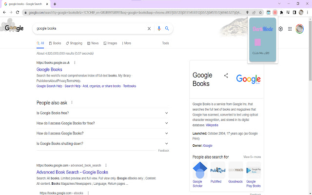Close the google books search tab

click(47, 4)
